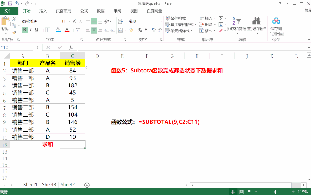Open Format as Table (套用表格格式) dropdown

click(181, 24)
